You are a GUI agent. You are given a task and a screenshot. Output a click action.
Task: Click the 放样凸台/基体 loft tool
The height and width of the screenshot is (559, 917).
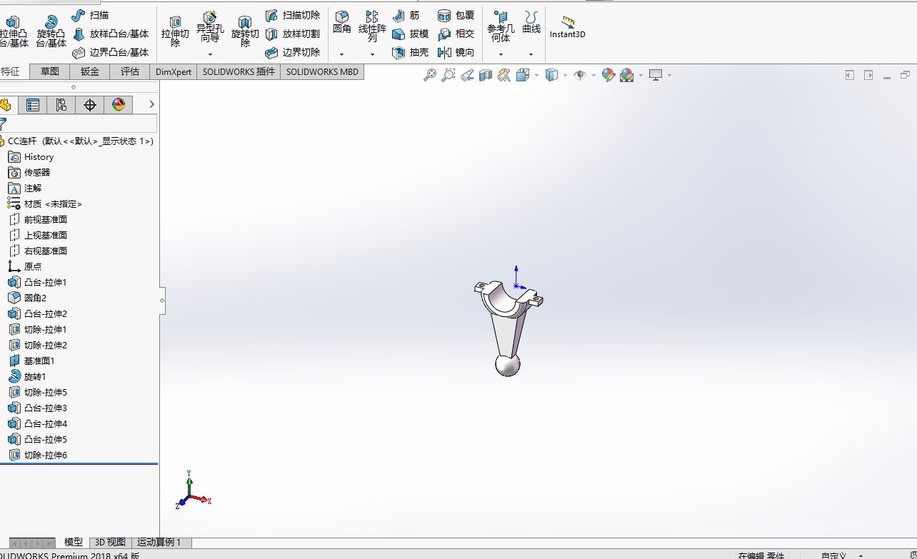tap(110, 34)
